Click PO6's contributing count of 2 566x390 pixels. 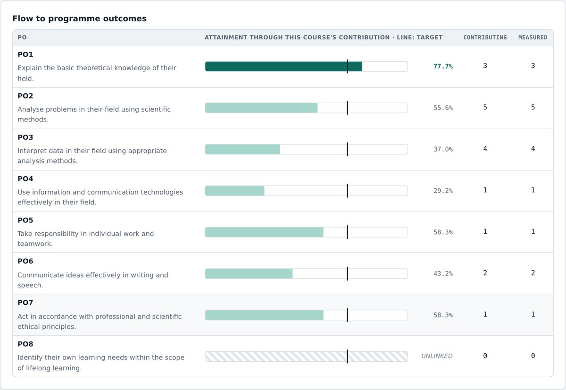point(485,273)
